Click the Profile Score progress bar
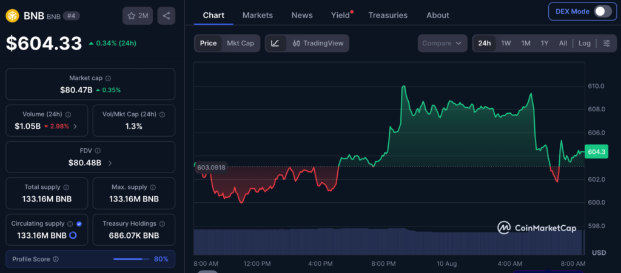Image resolution: width=621 pixels, height=273 pixels. click(x=131, y=259)
